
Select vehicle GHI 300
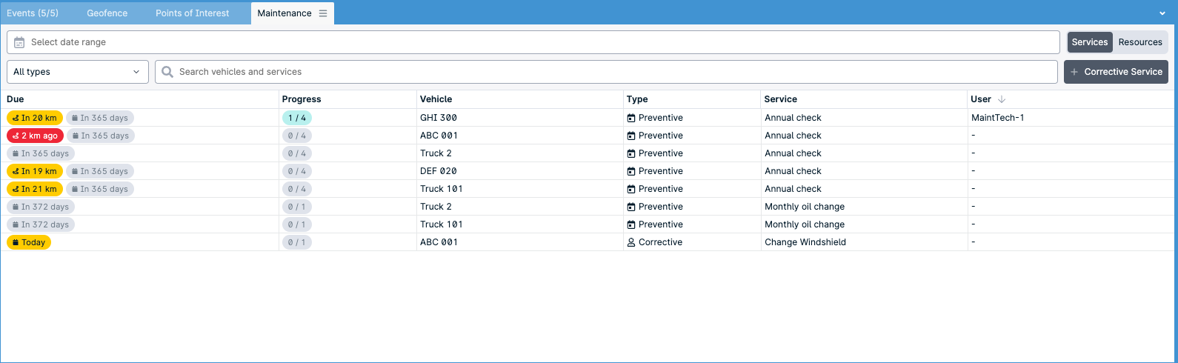tap(439, 118)
